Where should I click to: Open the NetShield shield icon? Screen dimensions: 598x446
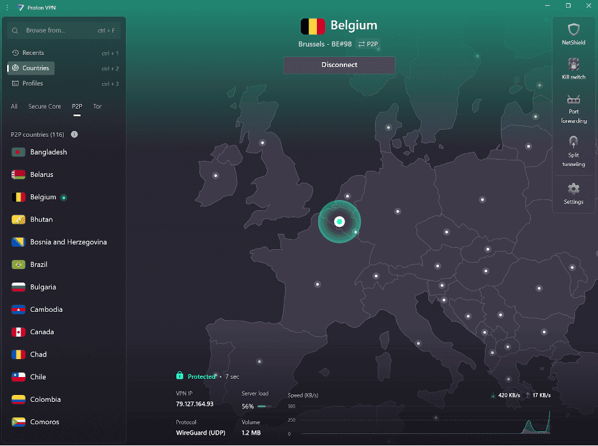pos(573,29)
